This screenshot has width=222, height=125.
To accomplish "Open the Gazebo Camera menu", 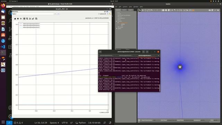I will coord(125,7).
